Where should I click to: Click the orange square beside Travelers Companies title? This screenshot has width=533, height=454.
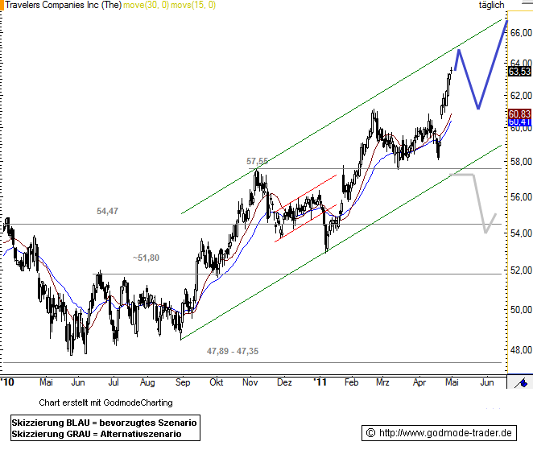[x=4, y=5]
